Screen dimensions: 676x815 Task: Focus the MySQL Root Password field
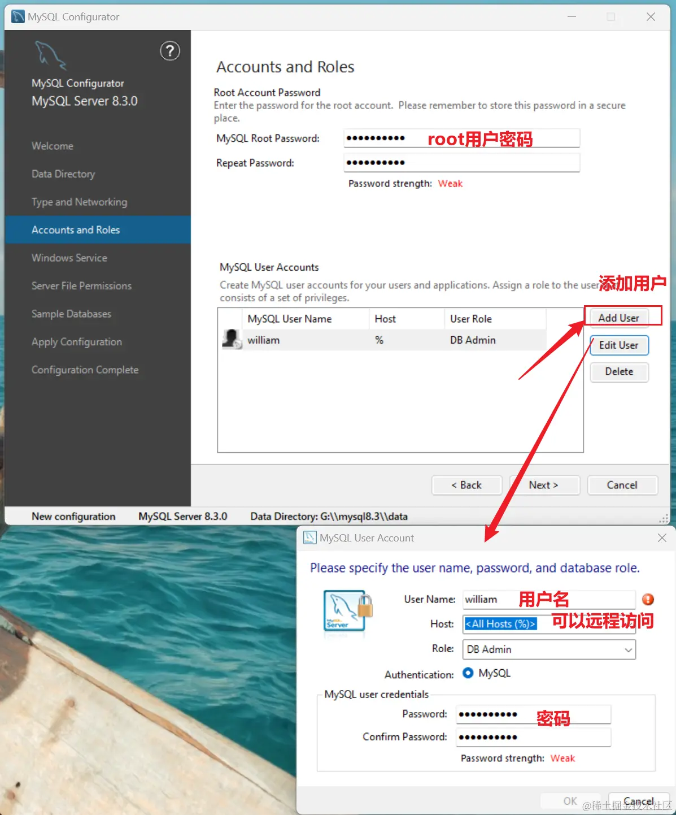[461, 138]
